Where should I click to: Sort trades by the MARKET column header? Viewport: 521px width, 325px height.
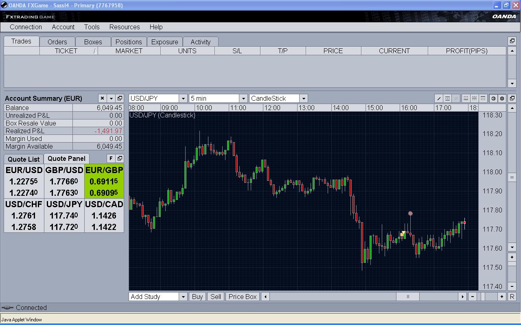click(129, 51)
